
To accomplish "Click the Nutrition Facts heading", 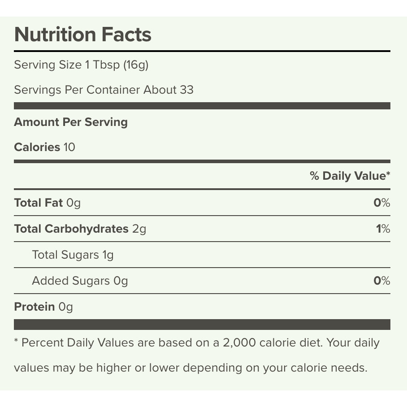I will click(82, 35).
